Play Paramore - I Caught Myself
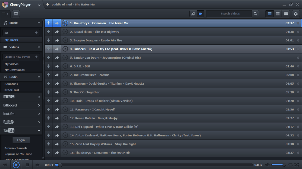302x169 pixels. pos(65,109)
